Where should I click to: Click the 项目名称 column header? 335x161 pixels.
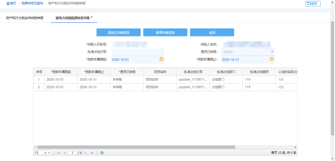click(160, 72)
